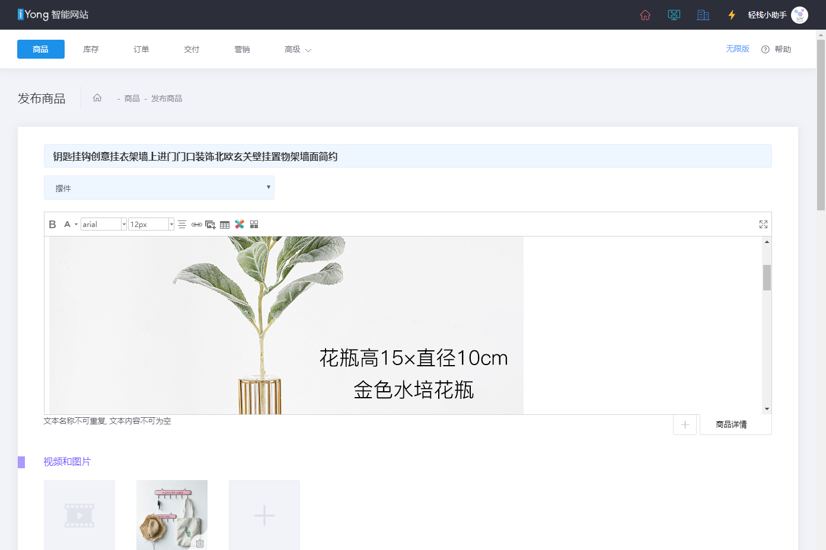This screenshot has height=550, width=826.
Task: Click the 视频和图片 section heading
Action: point(67,462)
